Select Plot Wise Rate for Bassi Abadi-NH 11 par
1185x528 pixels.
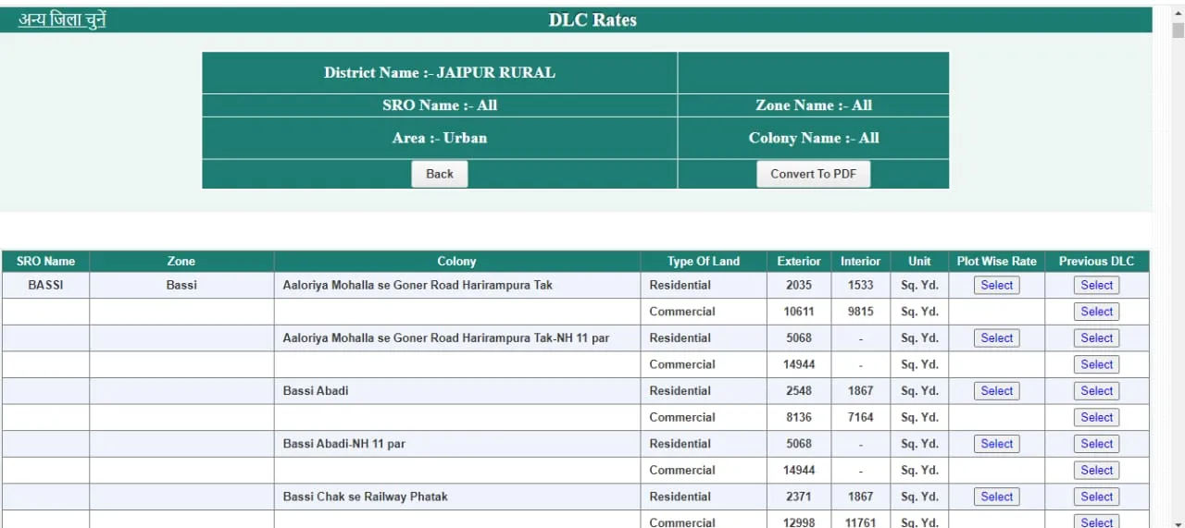coord(996,444)
